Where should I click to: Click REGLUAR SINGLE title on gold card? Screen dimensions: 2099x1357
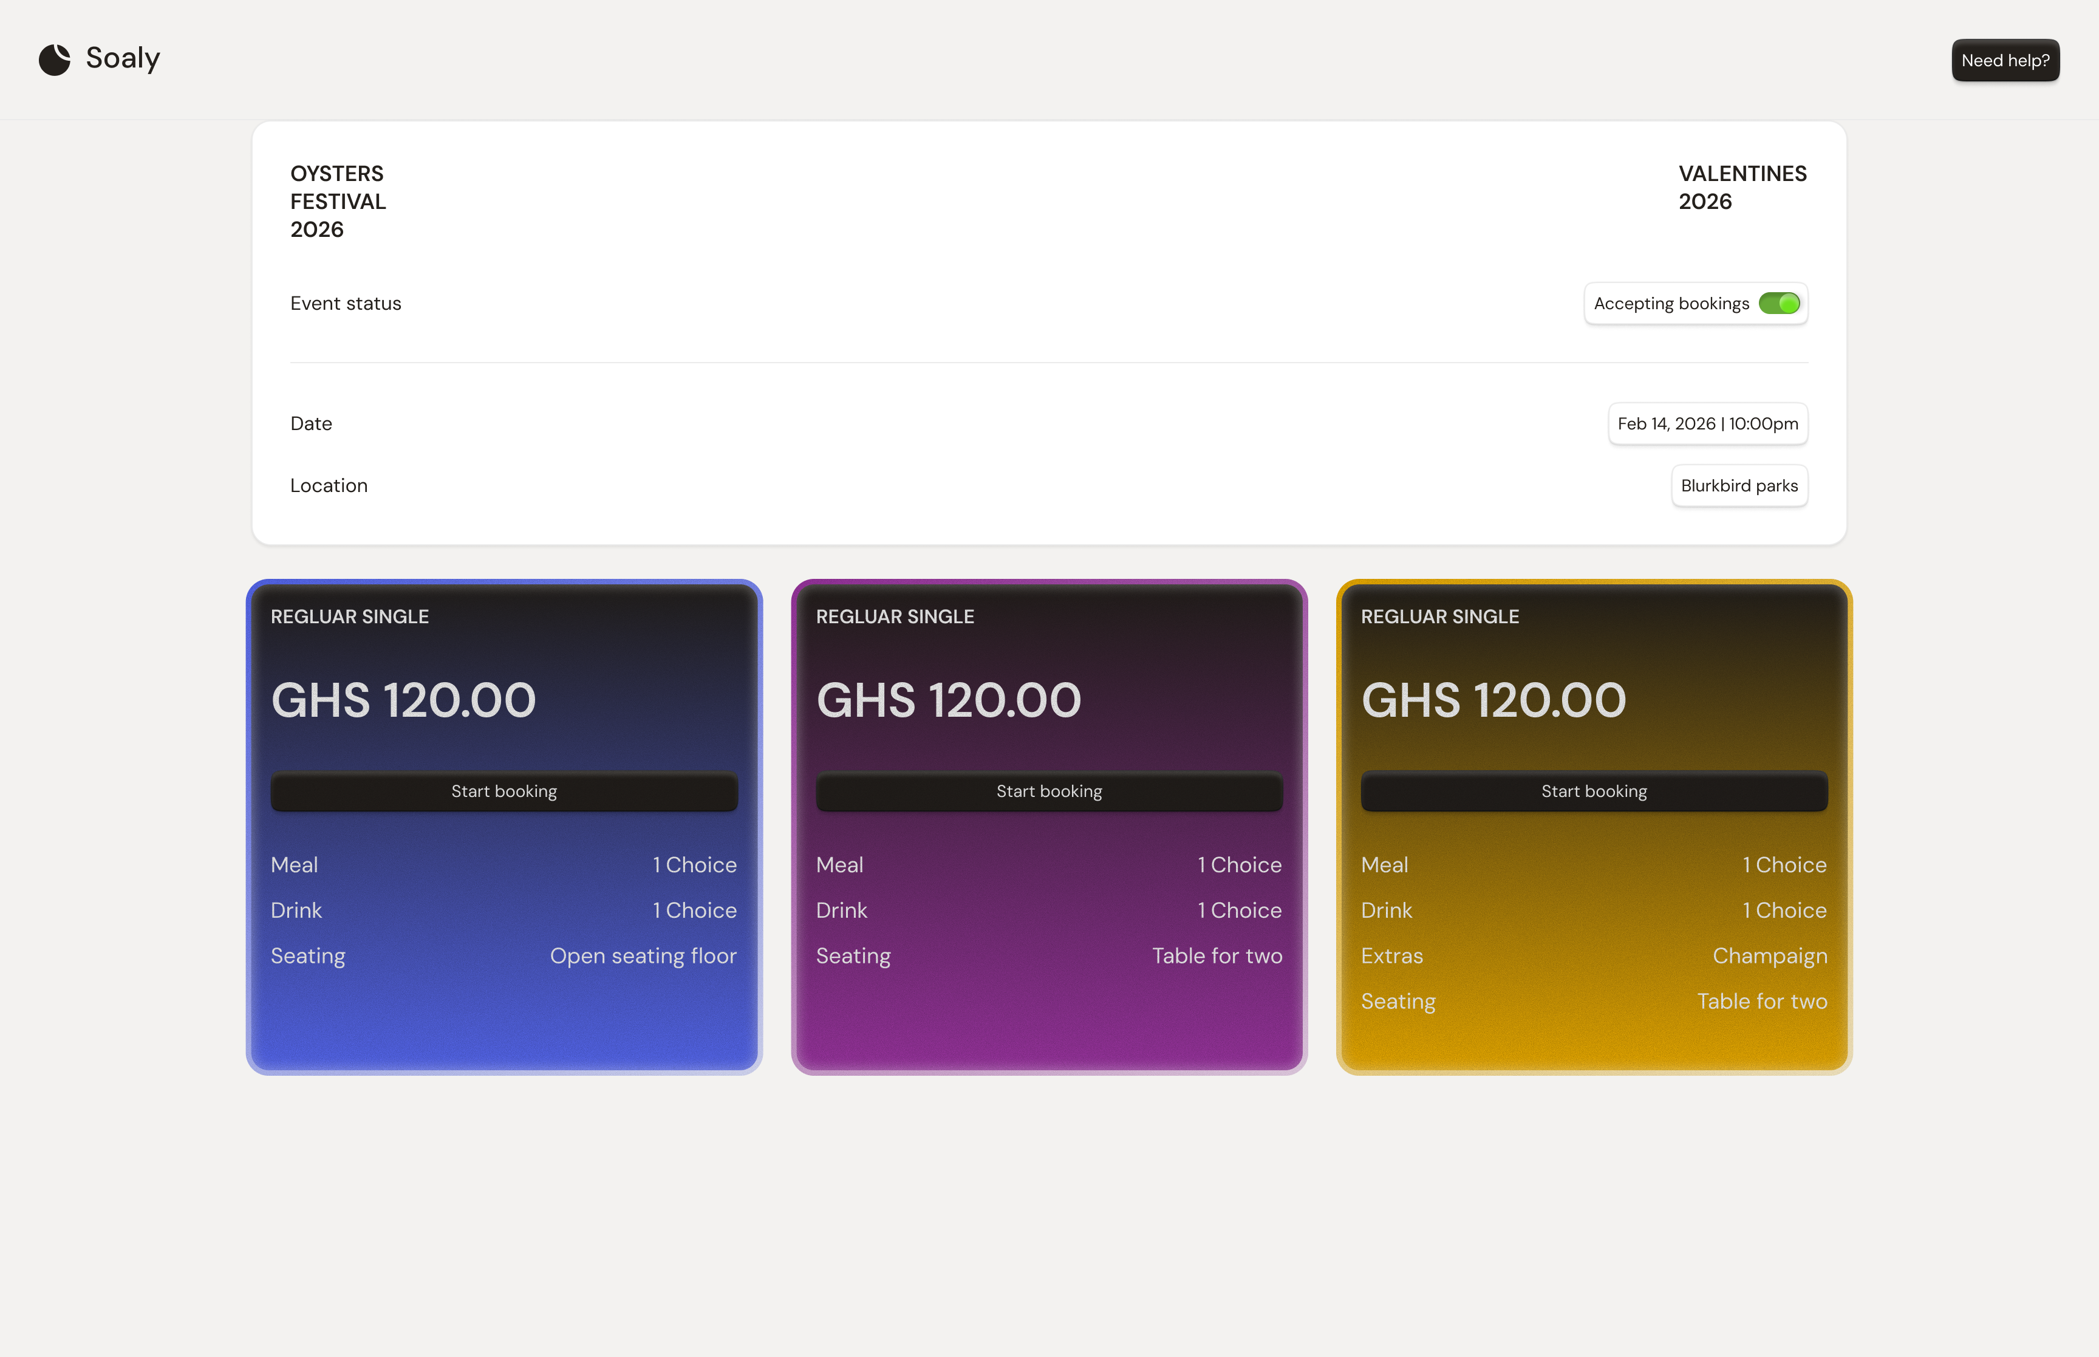coord(1439,617)
